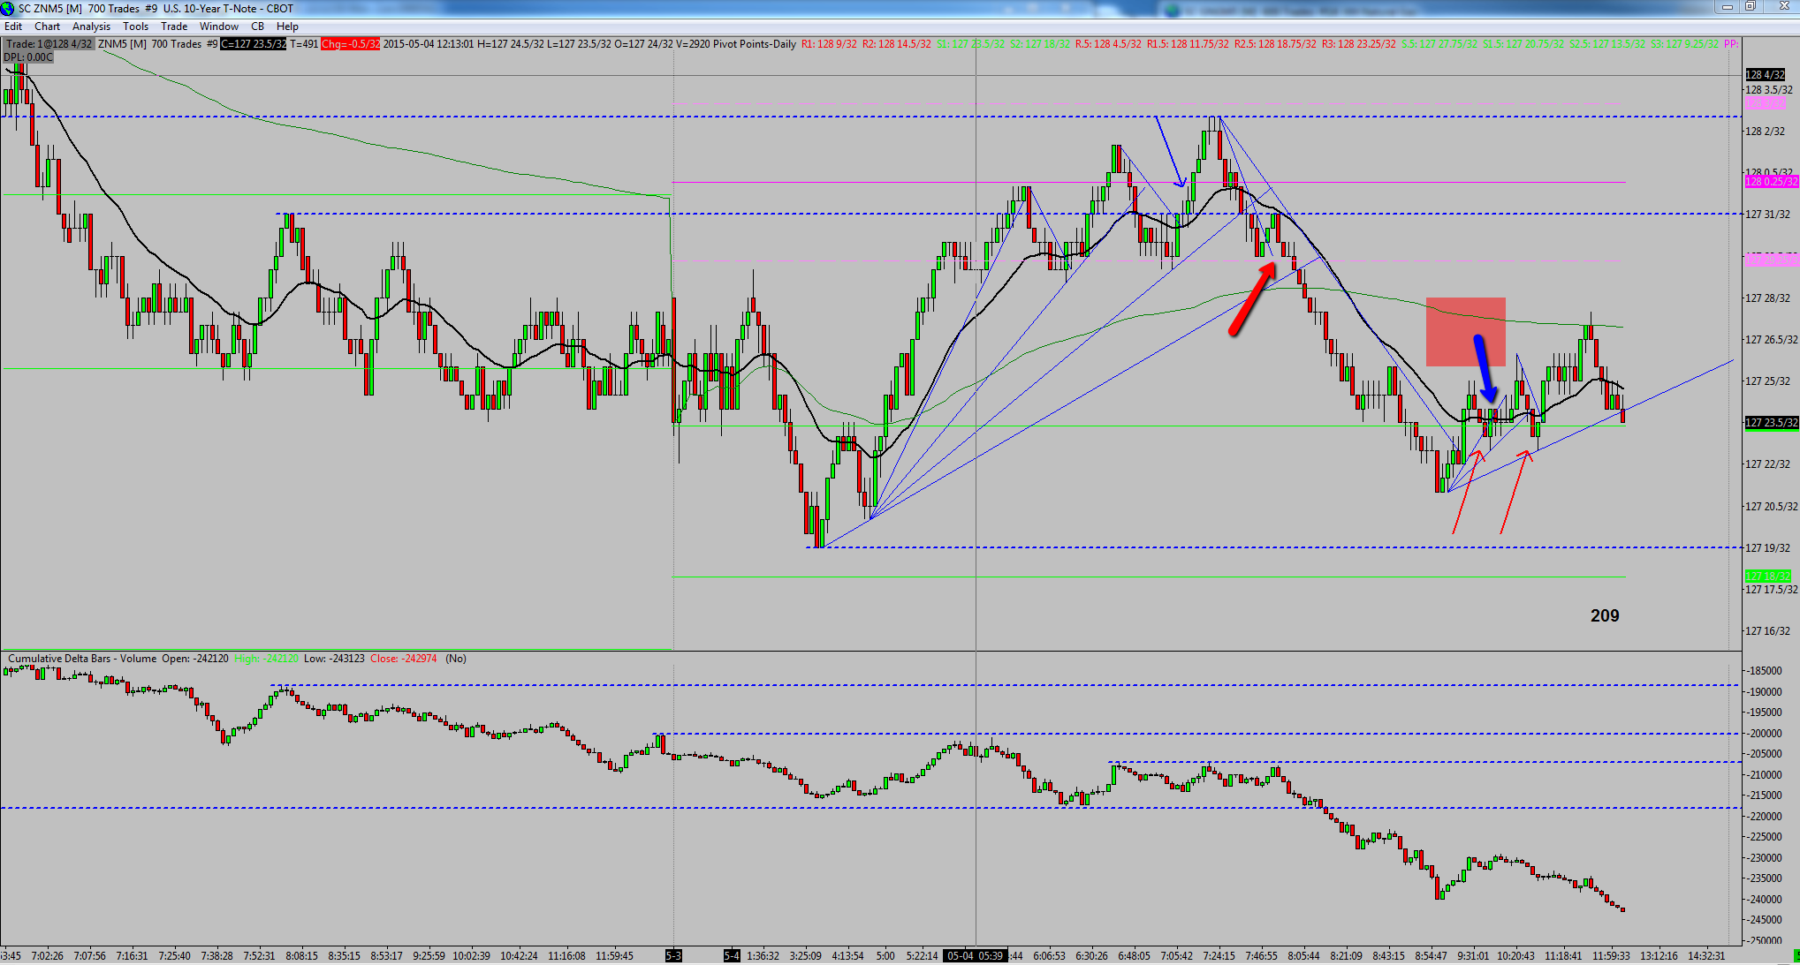The height and width of the screenshot is (965, 1800).
Task: Click the Sierra Chart globe icon in title bar
Action: (x=7, y=8)
